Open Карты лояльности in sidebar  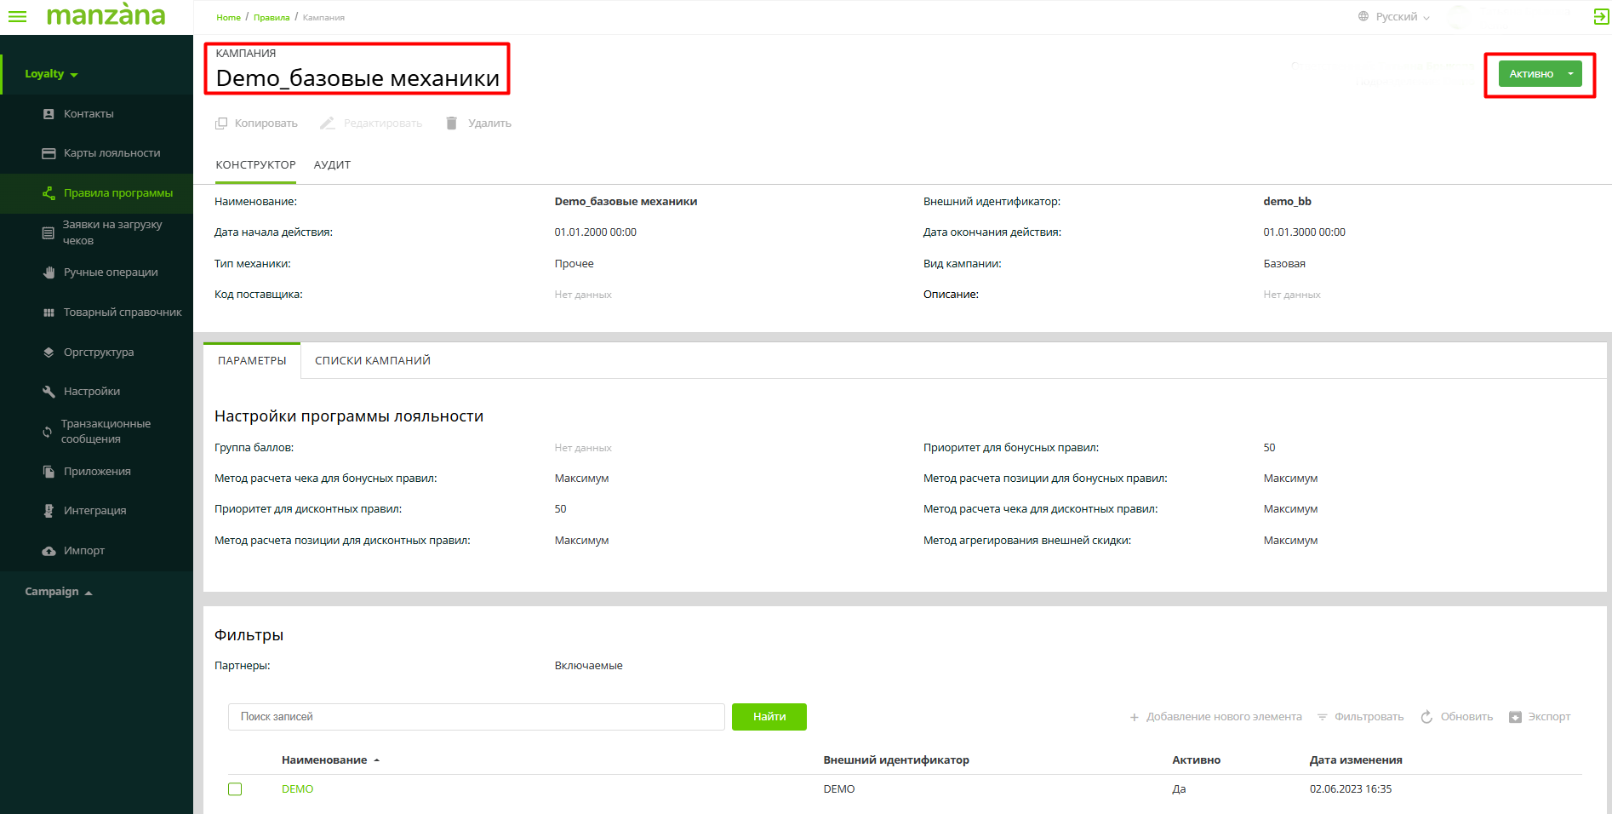pos(111,153)
